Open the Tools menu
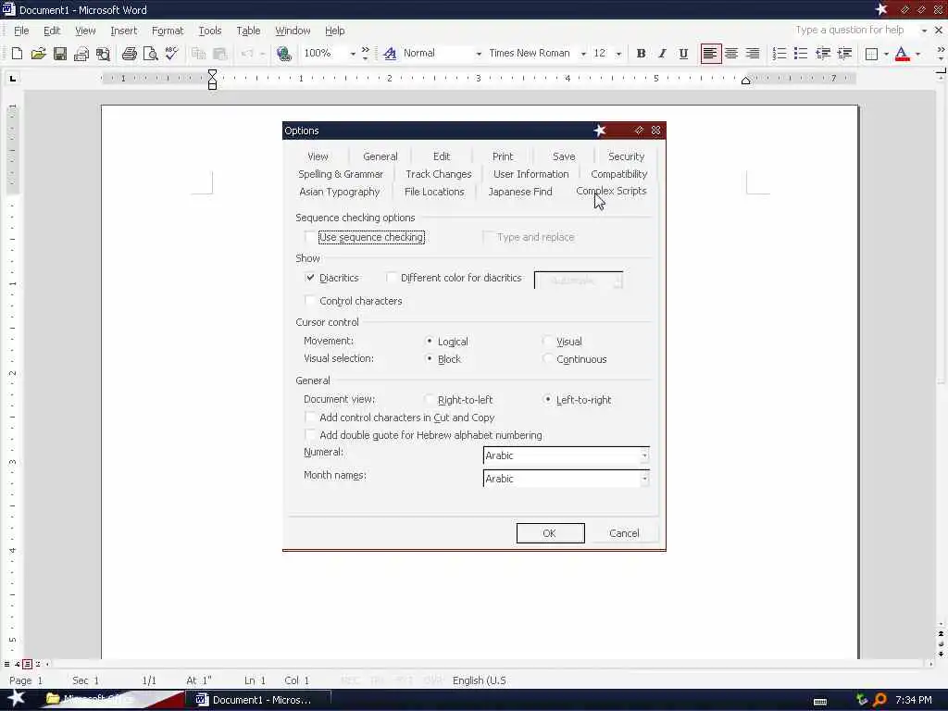 coord(210,31)
